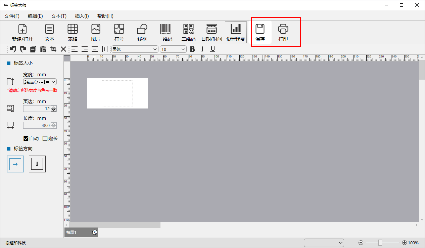Viewport: 425px width, 248px height.
Task: Open the 文件(F) menu
Action: pyautogui.click(x=12, y=16)
